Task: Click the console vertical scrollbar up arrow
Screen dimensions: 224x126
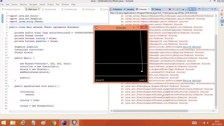Action: (216, 16)
